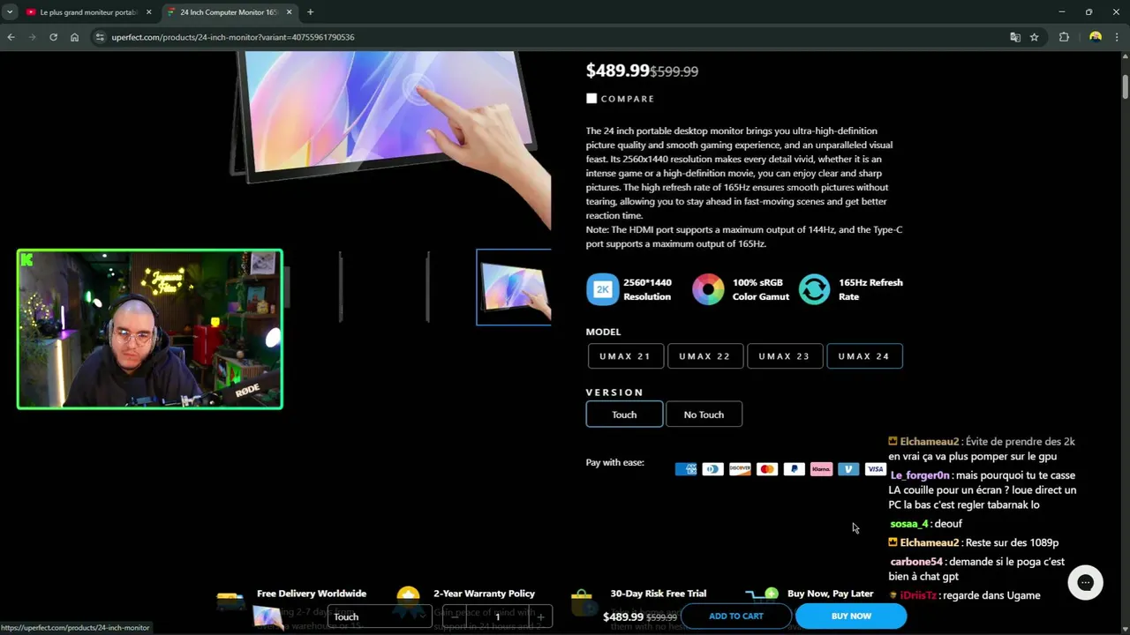The height and width of the screenshot is (635, 1130).
Task: Decrease quantity with the minus button
Action: pyautogui.click(x=454, y=616)
